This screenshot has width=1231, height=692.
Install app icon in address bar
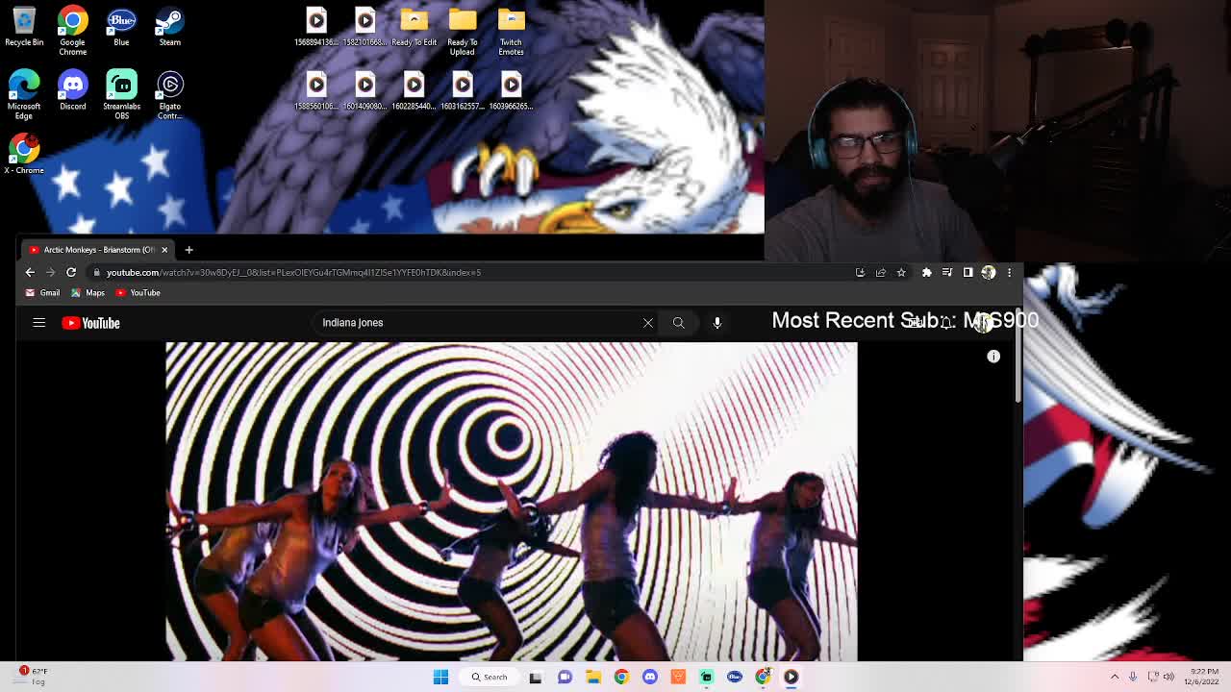(860, 272)
